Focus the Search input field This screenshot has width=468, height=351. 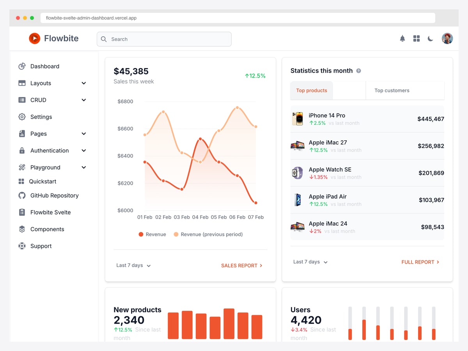click(x=164, y=39)
